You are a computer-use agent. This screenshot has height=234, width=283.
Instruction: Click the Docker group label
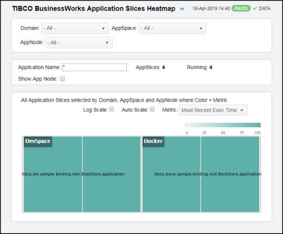[x=153, y=141]
